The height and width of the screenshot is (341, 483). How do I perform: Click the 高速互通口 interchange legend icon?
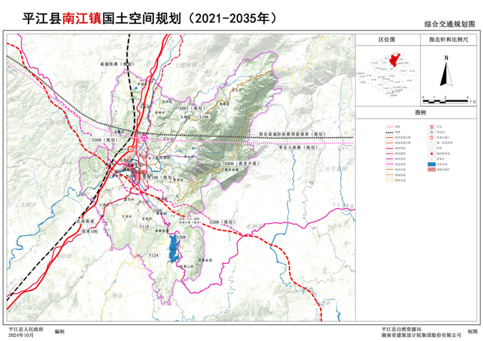(x=431, y=137)
